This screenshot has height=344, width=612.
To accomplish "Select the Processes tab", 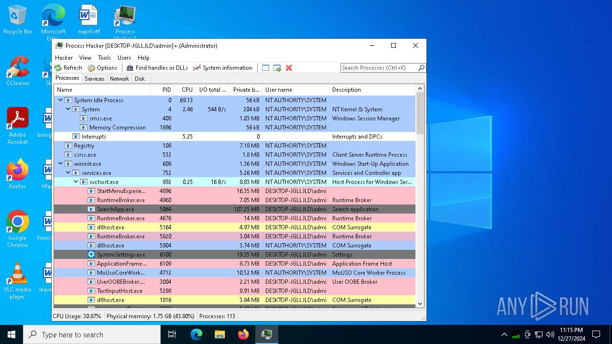I will pyautogui.click(x=67, y=78).
